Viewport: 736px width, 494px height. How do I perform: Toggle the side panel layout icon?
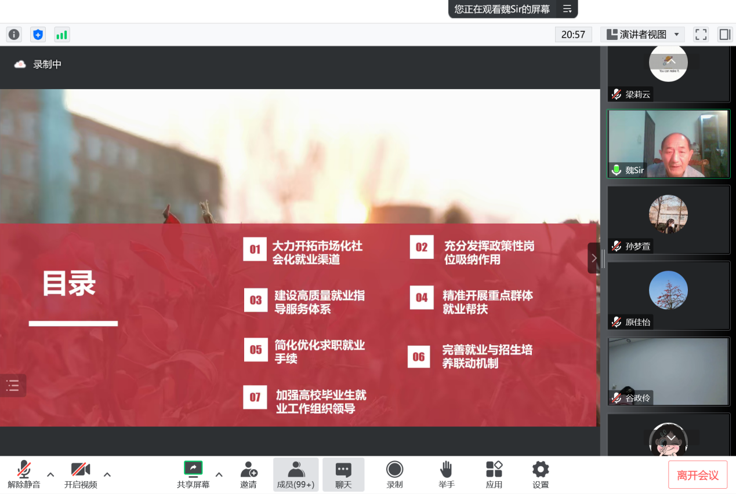click(725, 34)
